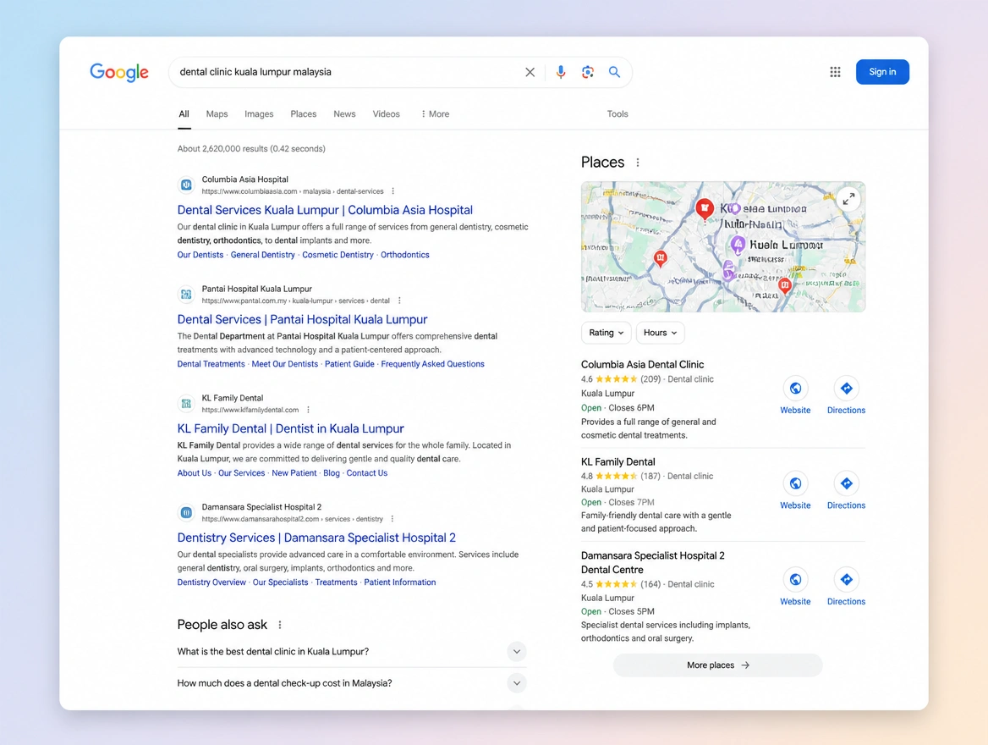Viewport: 988px width, 745px height.
Task: Get directions to KL Family Dental
Action: coord(846,491)
